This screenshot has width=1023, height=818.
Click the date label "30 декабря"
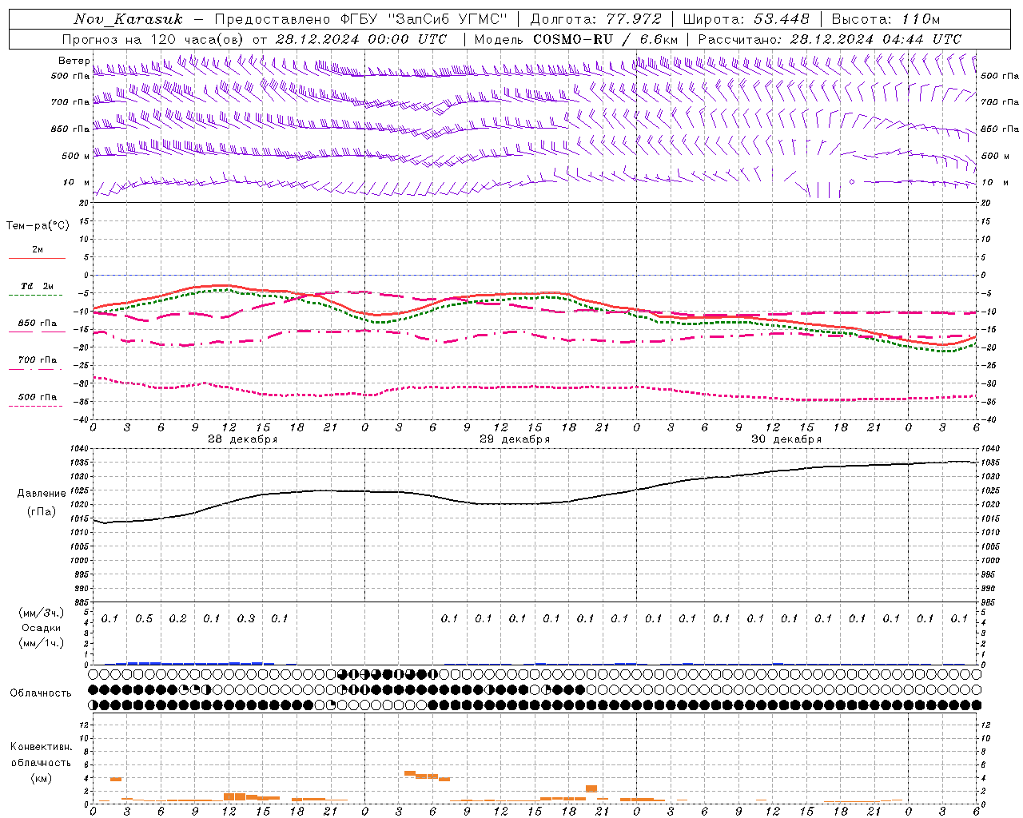coord(786,439)
